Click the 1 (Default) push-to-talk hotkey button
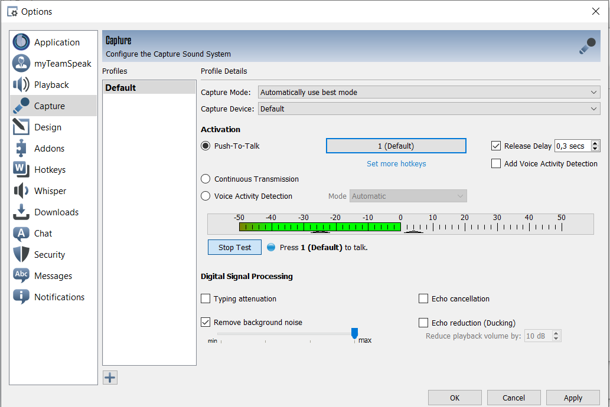The height and width of the screenshot is (407, 610). coord(396,146)
